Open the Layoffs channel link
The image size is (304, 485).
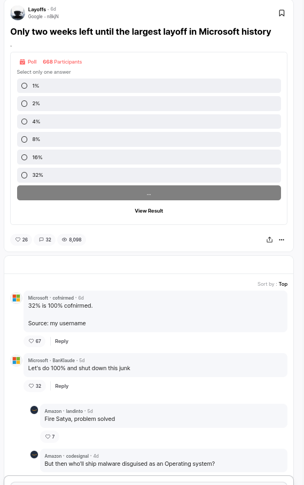[x=37, y=10]
